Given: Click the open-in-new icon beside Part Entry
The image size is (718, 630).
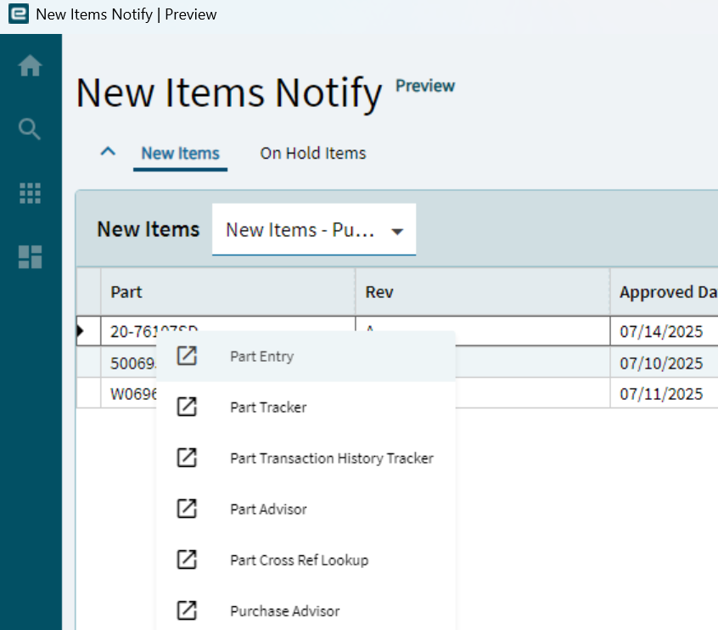Looking at the screenshot, I should tap(187, 357).
